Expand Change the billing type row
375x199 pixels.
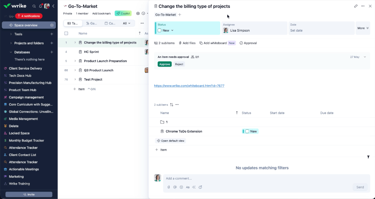click(75, 42)
